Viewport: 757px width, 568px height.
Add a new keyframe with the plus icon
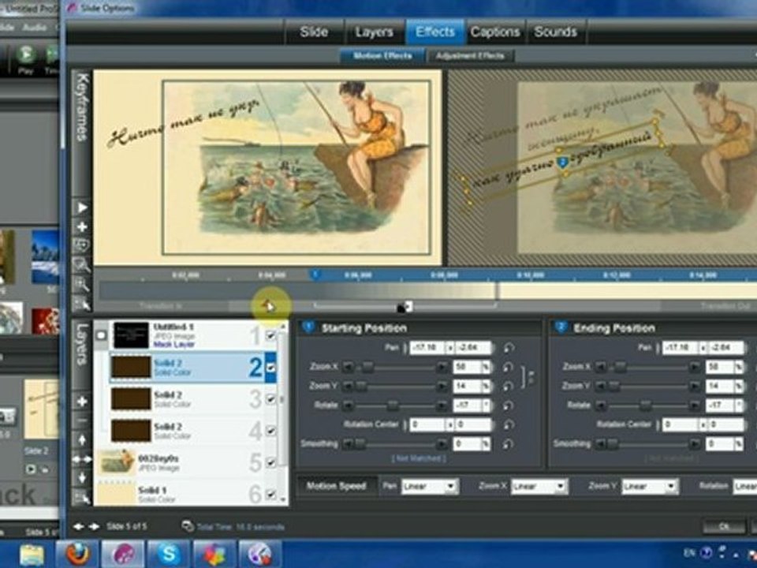coord(81,227)
